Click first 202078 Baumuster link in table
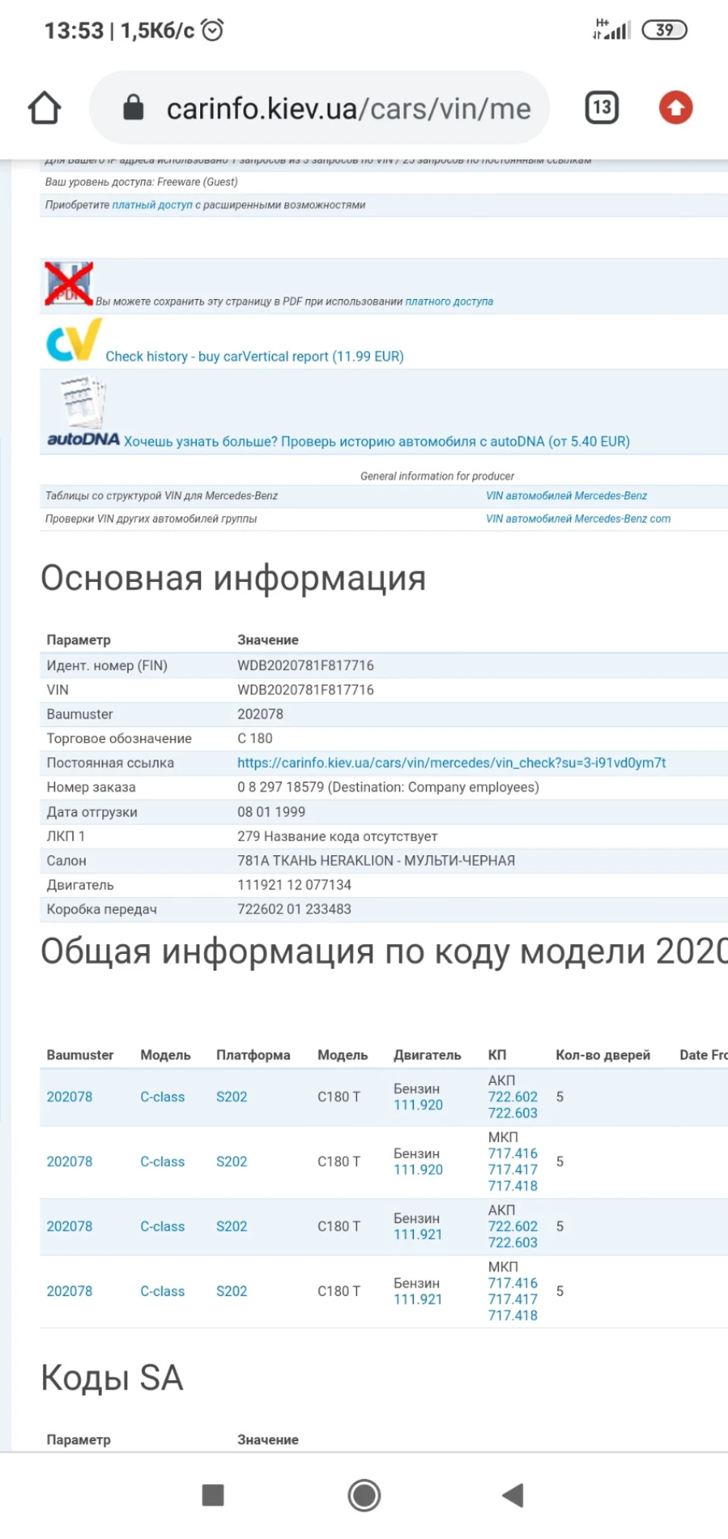 pyautogui.click(x=70, y=1097)
